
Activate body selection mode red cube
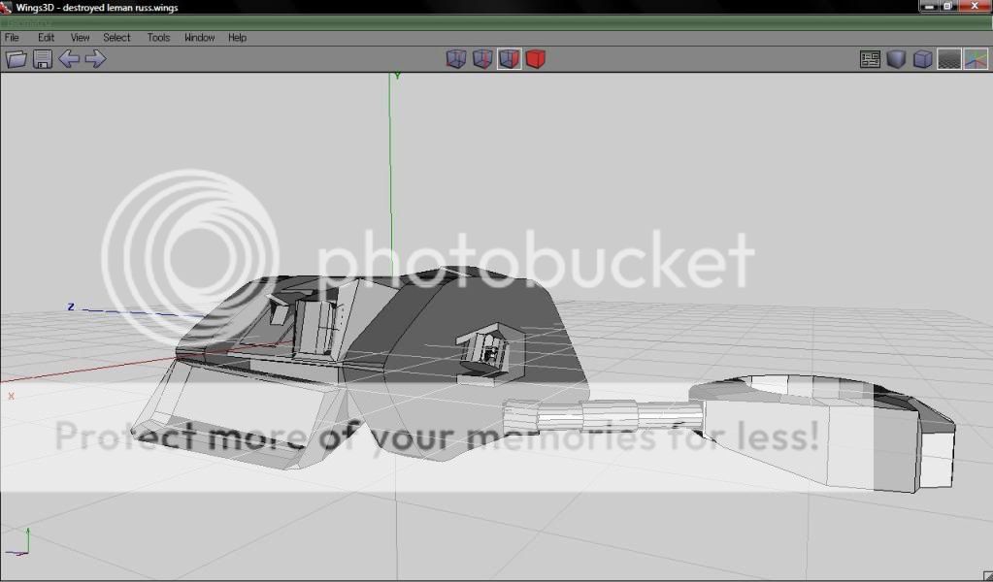click(x=536, y=59)
